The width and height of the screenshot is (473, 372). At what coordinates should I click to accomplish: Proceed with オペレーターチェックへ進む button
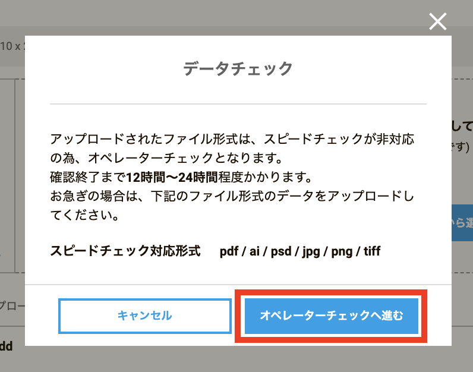(331, 316)
